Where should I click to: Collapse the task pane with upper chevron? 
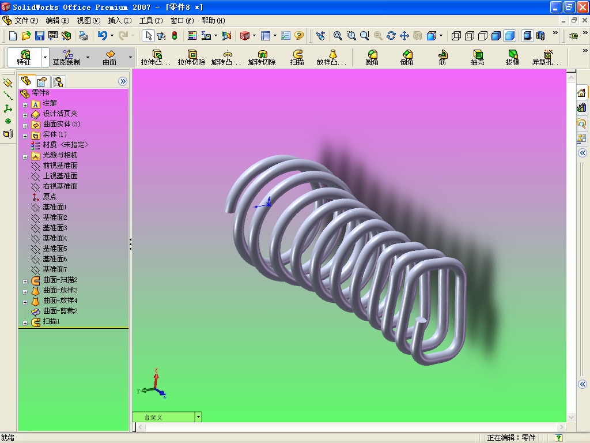[583, 153]
